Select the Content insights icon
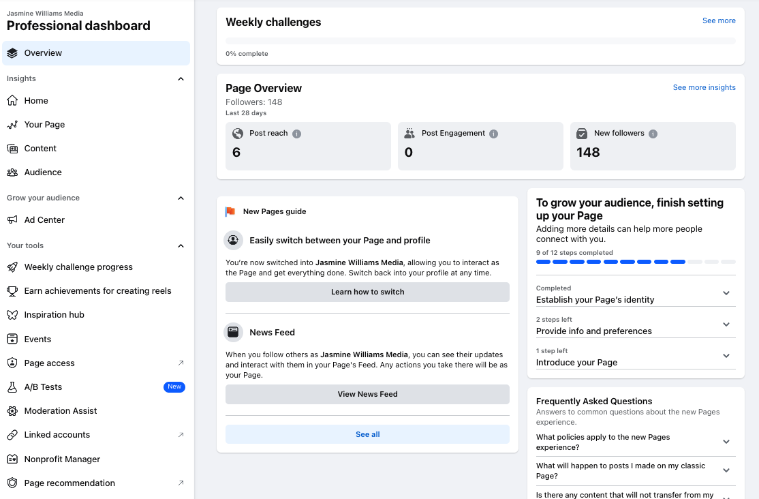 coord(13,148)
